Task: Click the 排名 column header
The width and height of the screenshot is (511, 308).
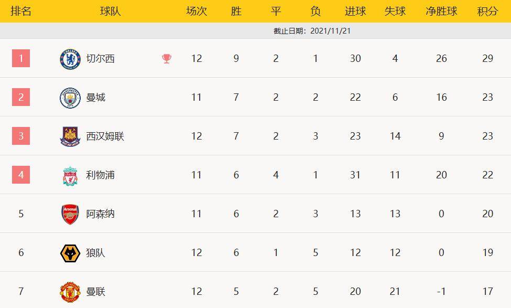Action: coord(21,11)
